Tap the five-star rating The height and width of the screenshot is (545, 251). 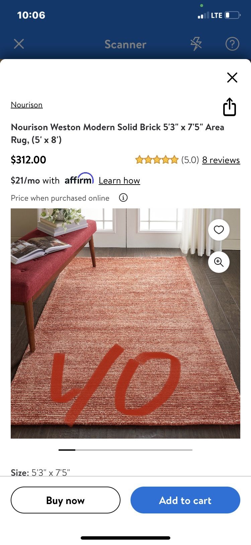tap(157, 160)
